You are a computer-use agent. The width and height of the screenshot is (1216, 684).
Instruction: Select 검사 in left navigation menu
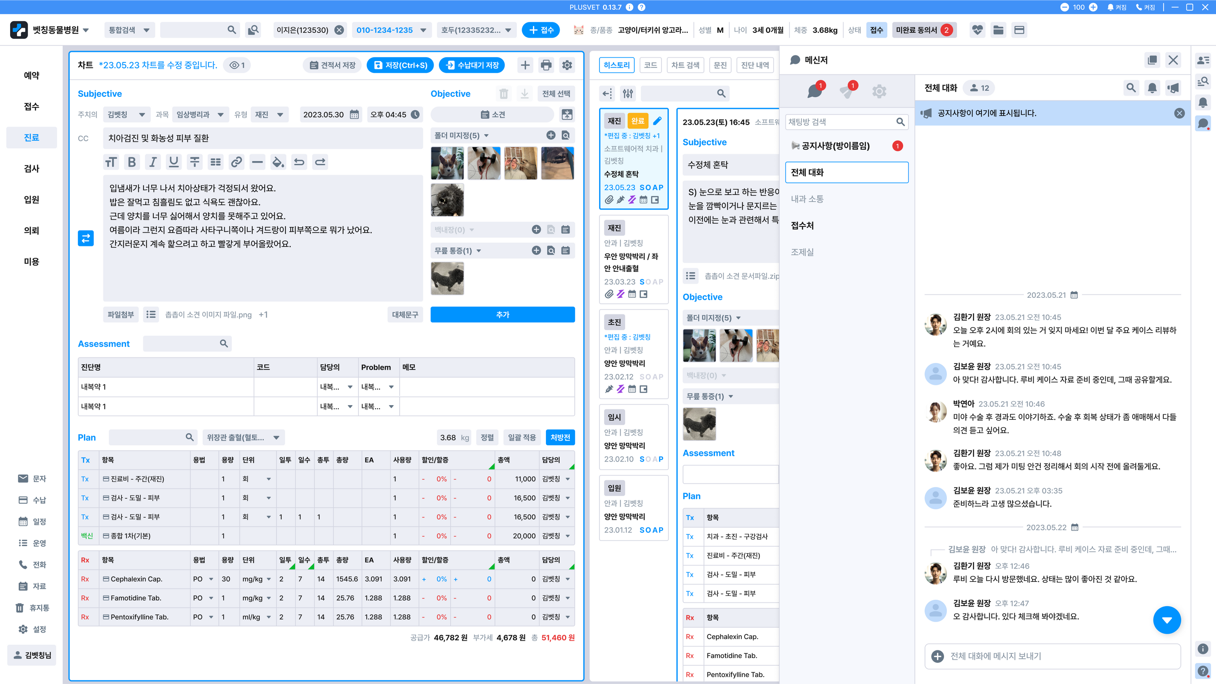point(31,169)
